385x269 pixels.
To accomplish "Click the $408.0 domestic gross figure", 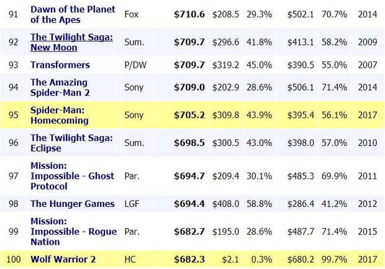I will point(225,204).
